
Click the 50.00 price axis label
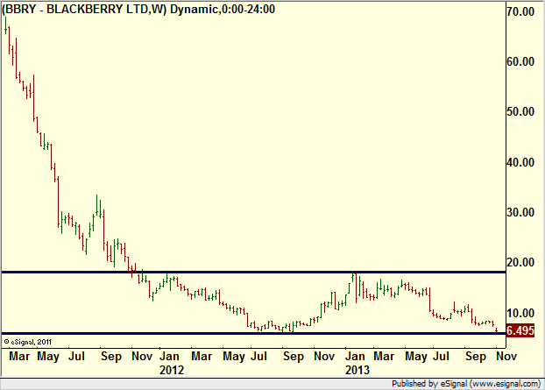[x=520, y=111]
